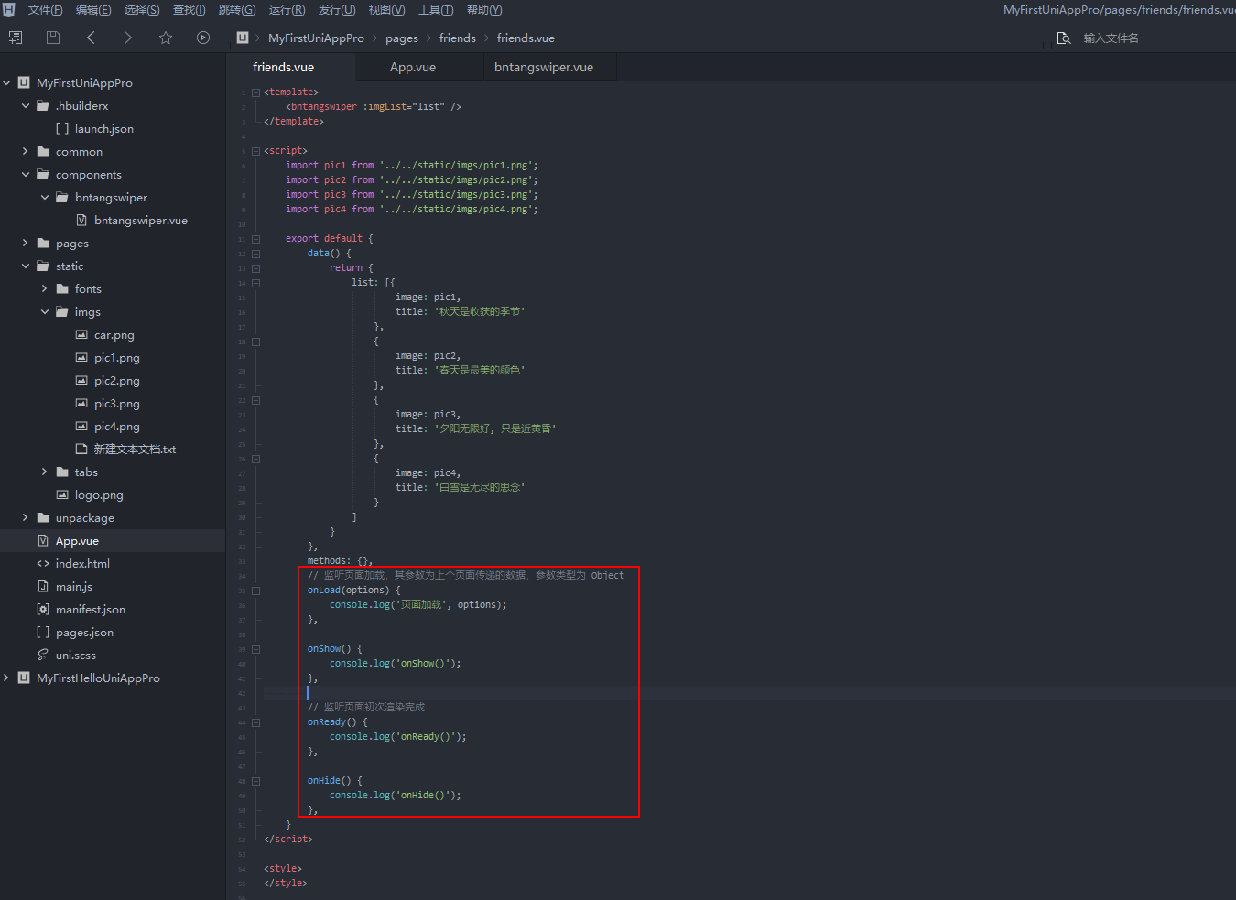Click the file search icon

coord(1064,38)
